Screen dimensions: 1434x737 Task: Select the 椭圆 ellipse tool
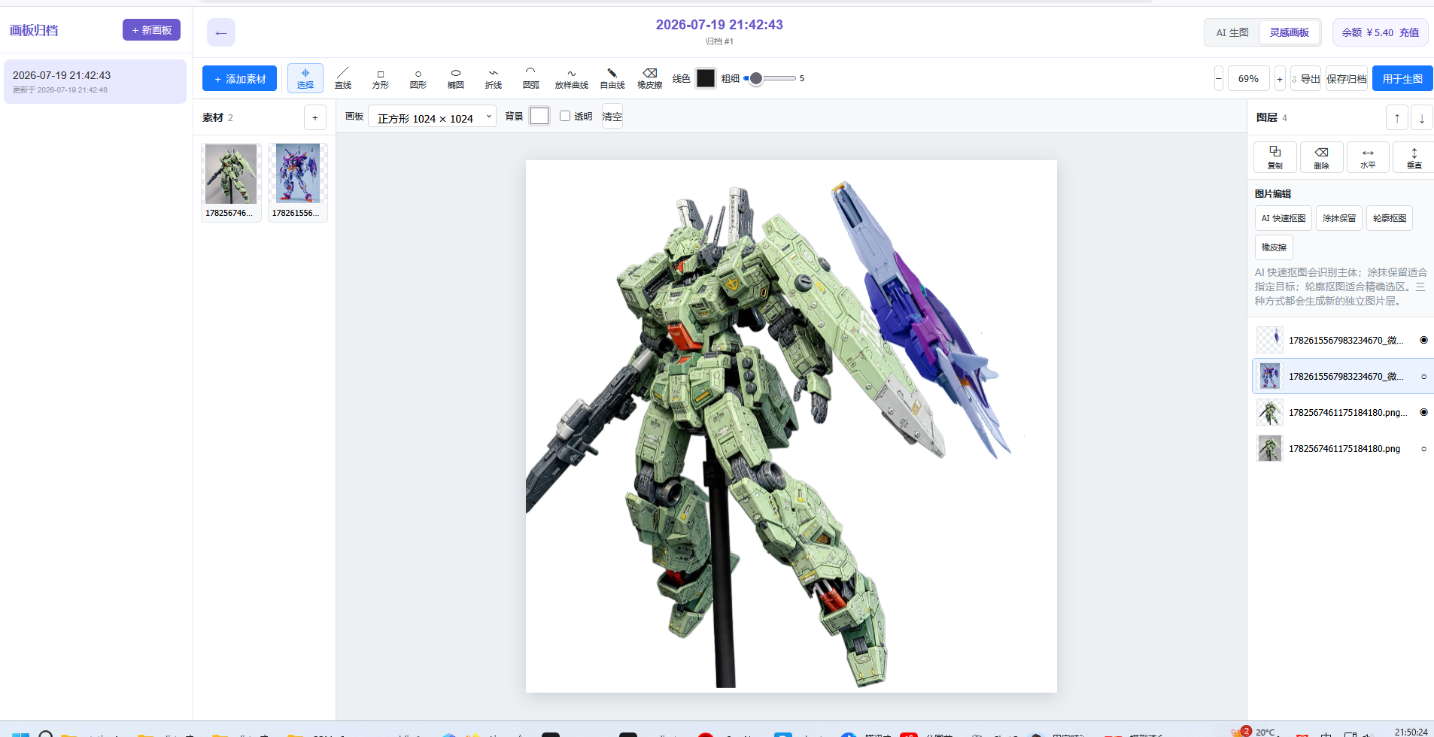coord(456,78)
